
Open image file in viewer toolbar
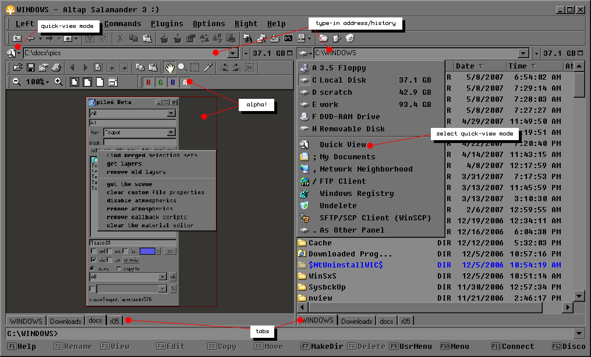pos(17,67)
